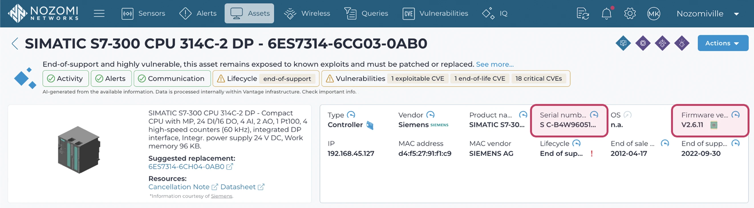754x208 pixels.
Task: Go to the Alerts page
Action: coord(198,13)
